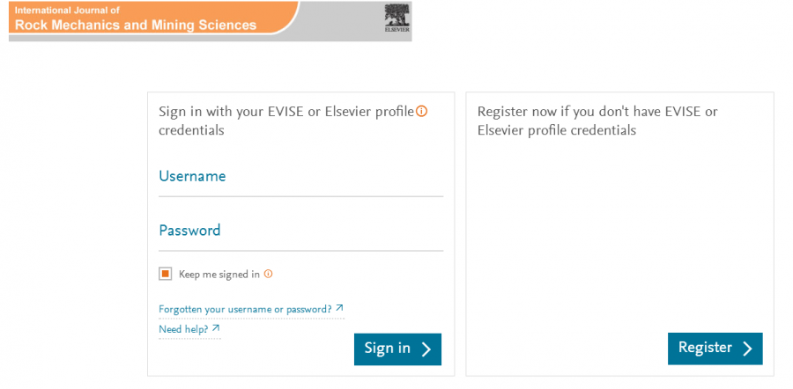The height and width of the screenshot is (389, 793).
Task: Click the chevron arrow on the Register button
Action: [x=747, y=349]
